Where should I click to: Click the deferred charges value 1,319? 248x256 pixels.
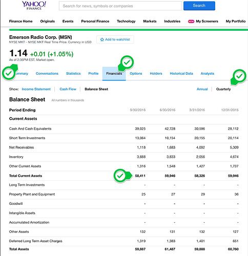141,241
